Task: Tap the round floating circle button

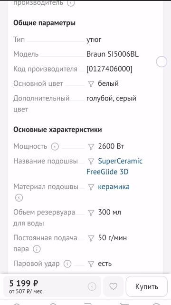Action: pyautogui.click(x=161, y=61)
